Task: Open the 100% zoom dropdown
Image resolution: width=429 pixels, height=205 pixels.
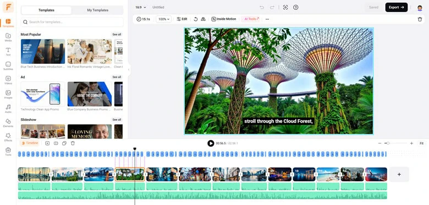Action: click(163, 19)
